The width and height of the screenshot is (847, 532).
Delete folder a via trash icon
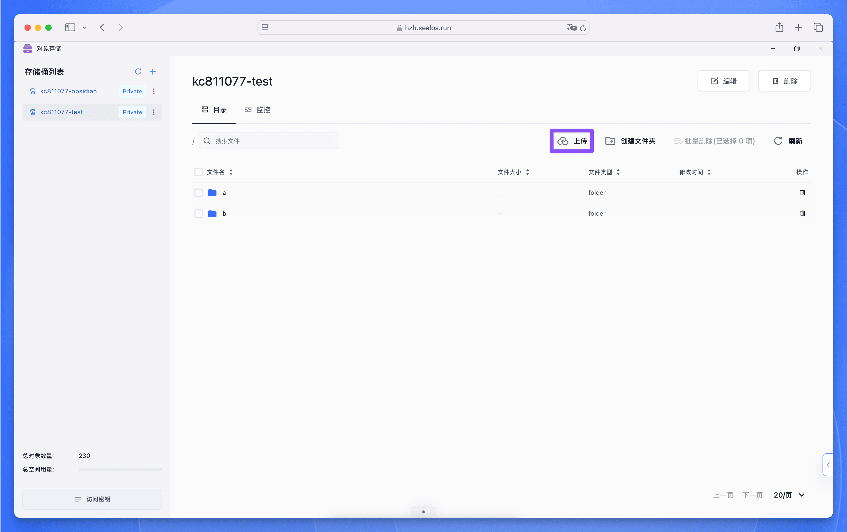[802, 192]
